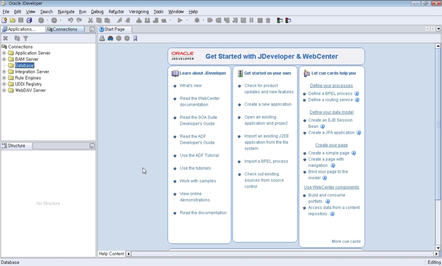The height and width of the screenshot is (266, 442).
Task: Expand the BAM Server node
Action: coord(4,59)
